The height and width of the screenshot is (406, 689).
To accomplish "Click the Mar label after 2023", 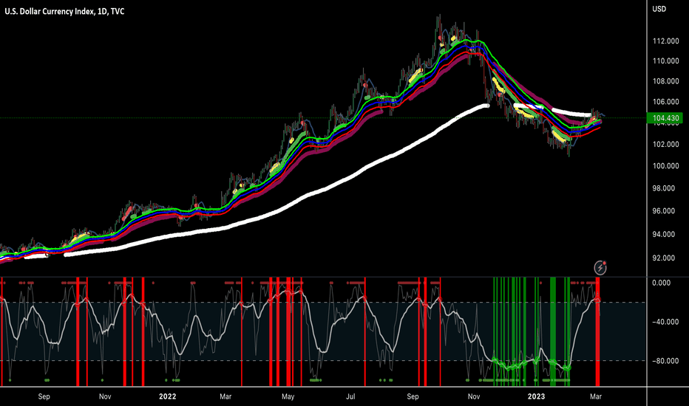I will point(595,396).
